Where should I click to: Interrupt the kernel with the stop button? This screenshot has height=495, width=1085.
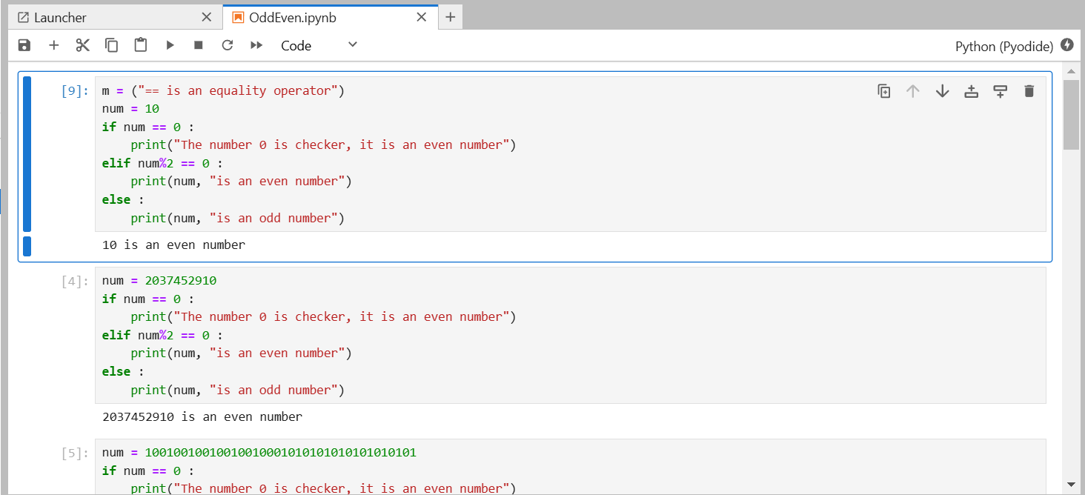click(x=199, y=45)
